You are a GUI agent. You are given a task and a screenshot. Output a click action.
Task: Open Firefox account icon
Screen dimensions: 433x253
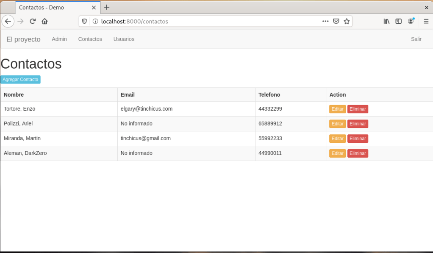click(411, 21)
